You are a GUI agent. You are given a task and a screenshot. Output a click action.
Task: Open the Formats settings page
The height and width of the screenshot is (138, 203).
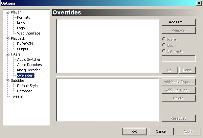tap(24, 17)
